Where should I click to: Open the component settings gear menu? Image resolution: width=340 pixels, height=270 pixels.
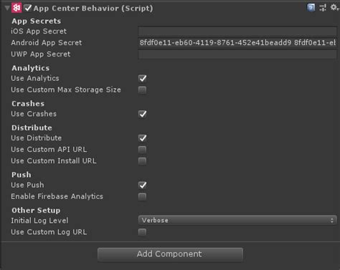334,7
